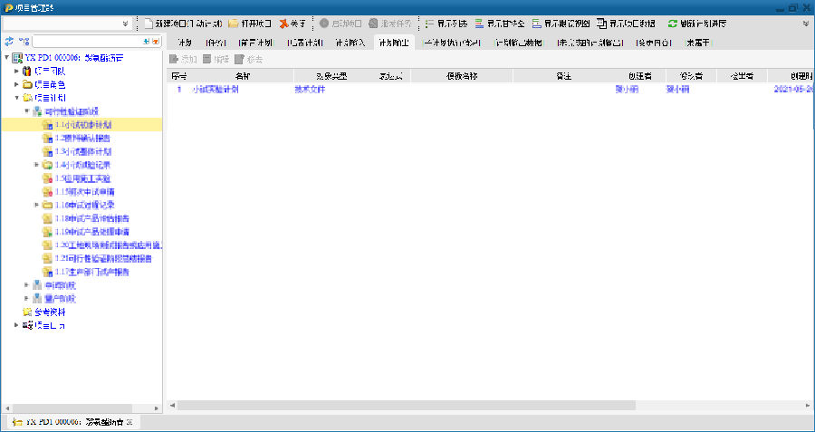This screenshot has width=815, height=432.
Task: Expand the 中试阶段 stage node
Action: 26,285
